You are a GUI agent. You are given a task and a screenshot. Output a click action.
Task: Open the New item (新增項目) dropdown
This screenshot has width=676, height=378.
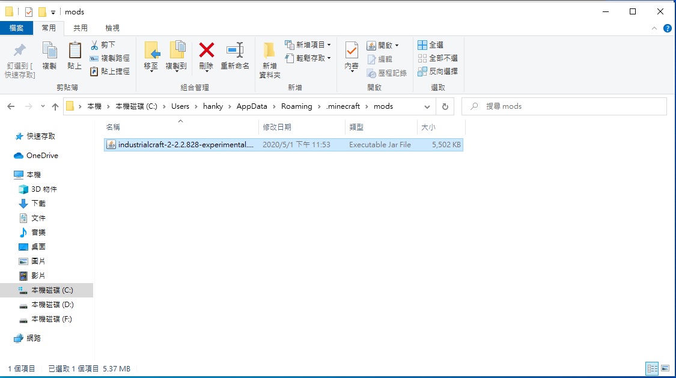(308, 45)
